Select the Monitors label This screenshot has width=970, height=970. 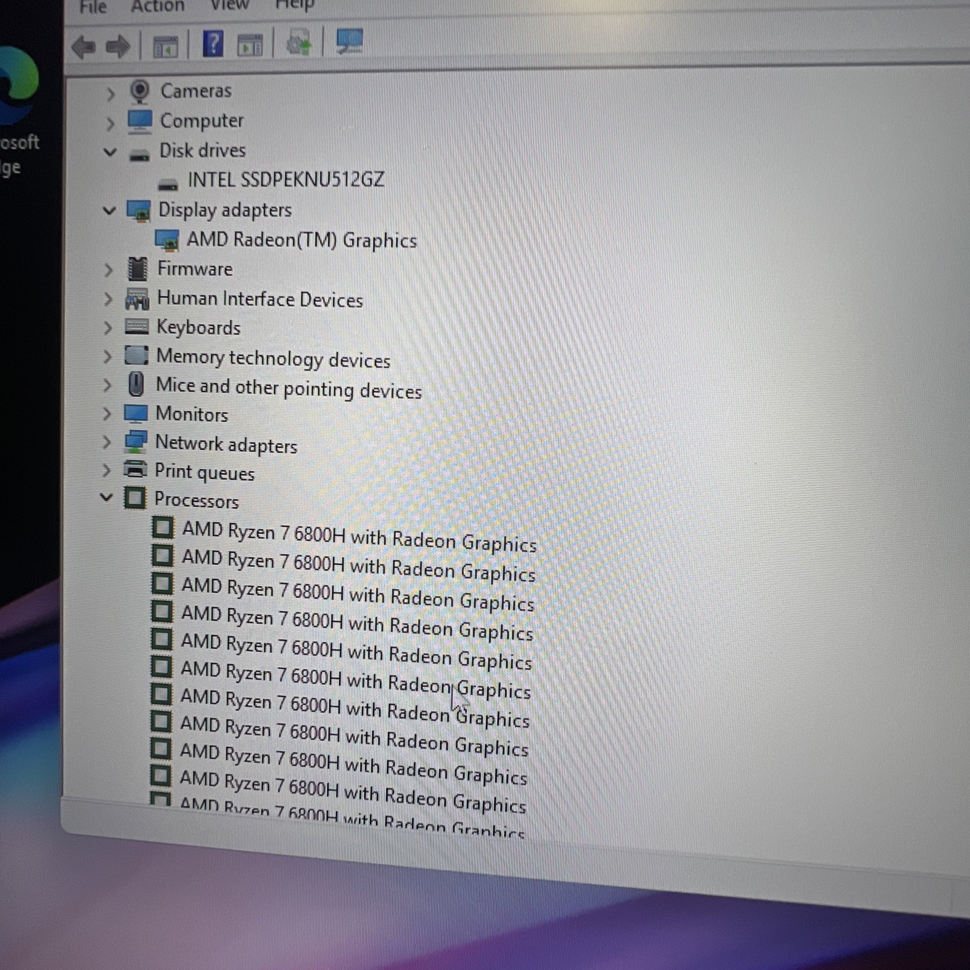click(x=192, y=414)
